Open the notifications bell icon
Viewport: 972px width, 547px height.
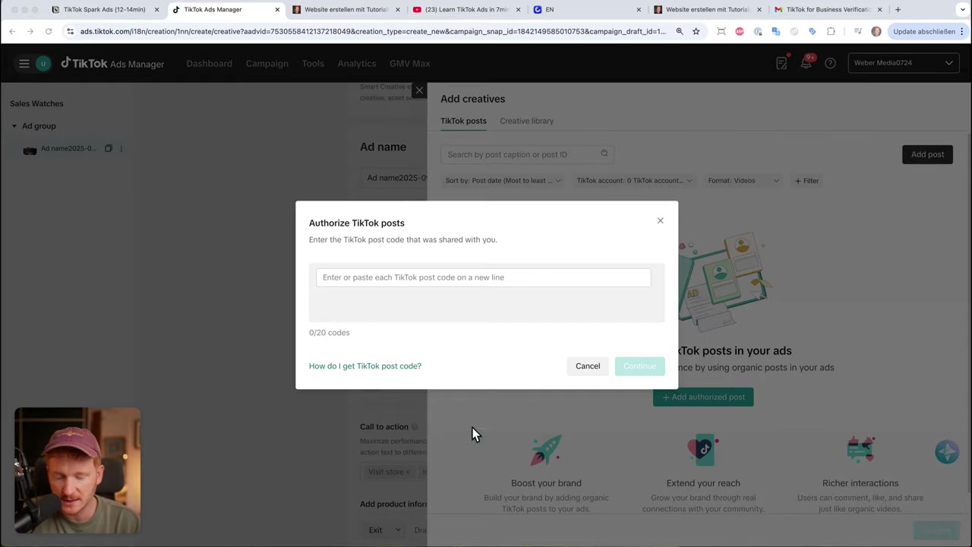[806, 63]
